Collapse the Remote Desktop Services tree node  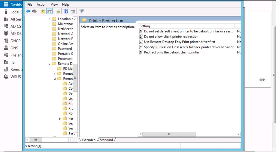(x=50, y=64)
